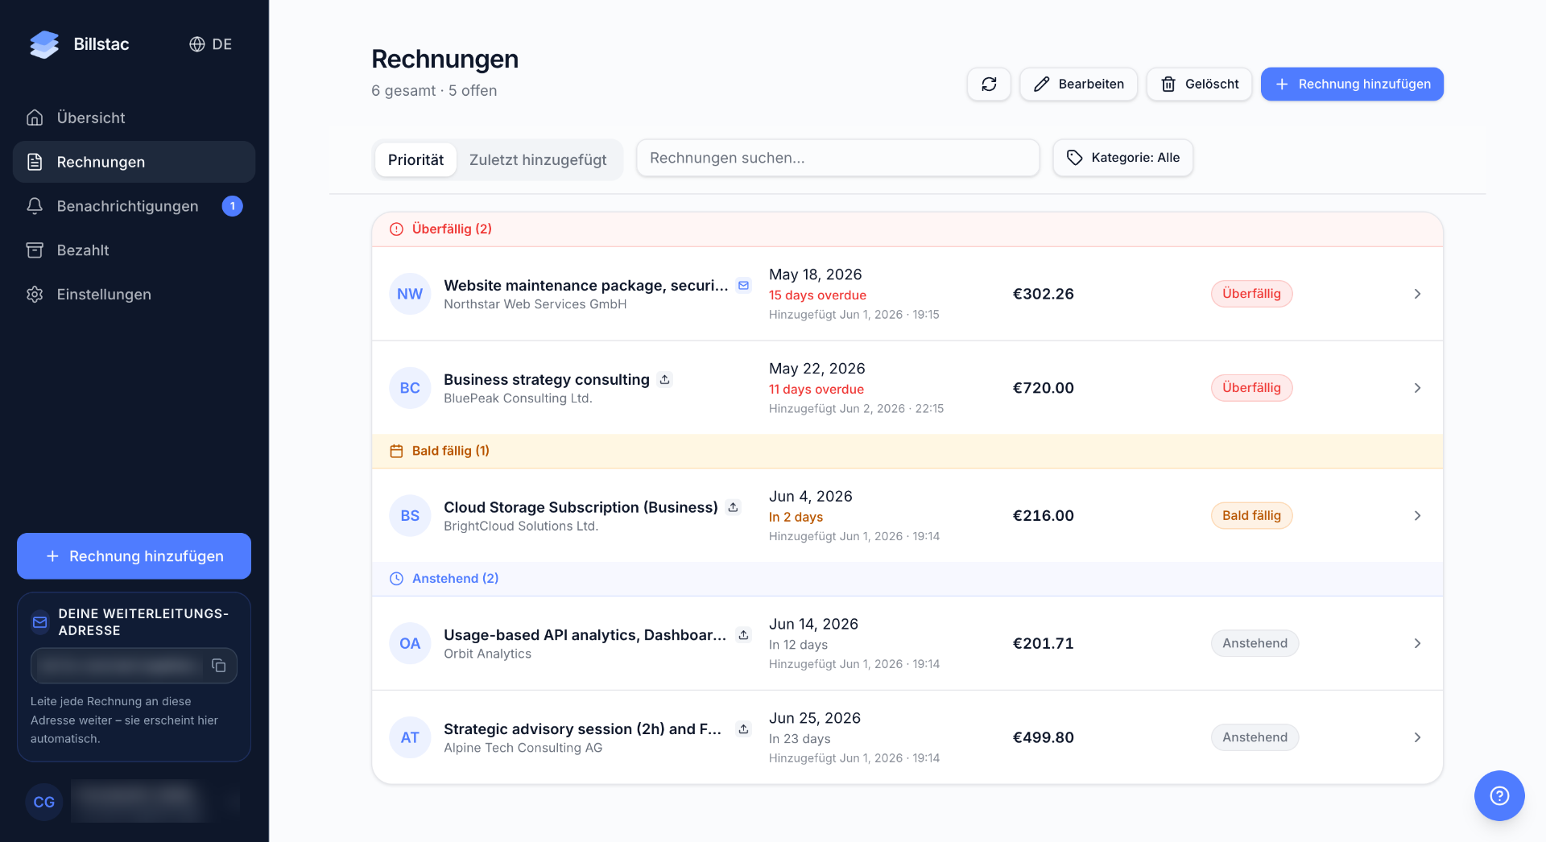Click the sidebar Rechnung hinzufügen button
The width and height of the screenshot is (1546, 842).
click(134, 556)
